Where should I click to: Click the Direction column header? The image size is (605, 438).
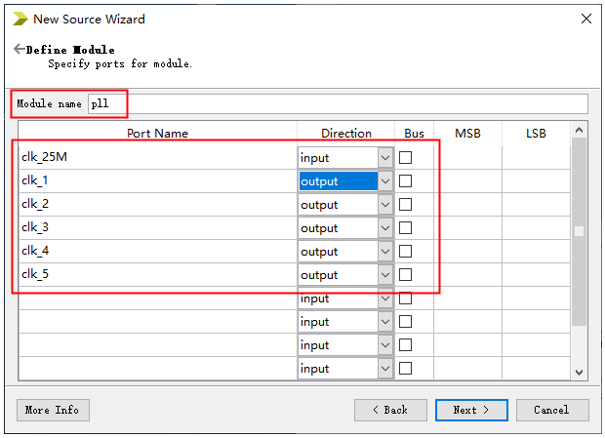[346, 133]
